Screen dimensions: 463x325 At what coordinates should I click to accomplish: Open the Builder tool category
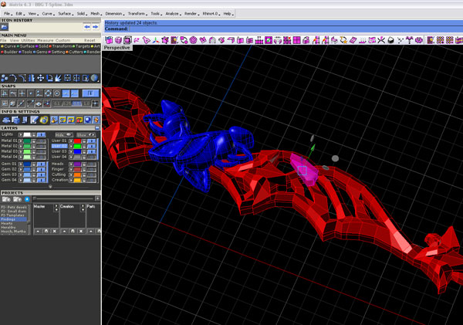pos(11,52)
